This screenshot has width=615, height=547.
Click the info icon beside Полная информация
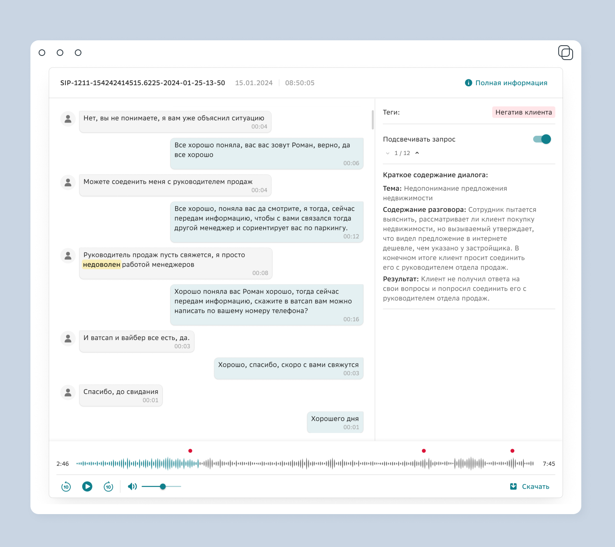pos(468,83)
